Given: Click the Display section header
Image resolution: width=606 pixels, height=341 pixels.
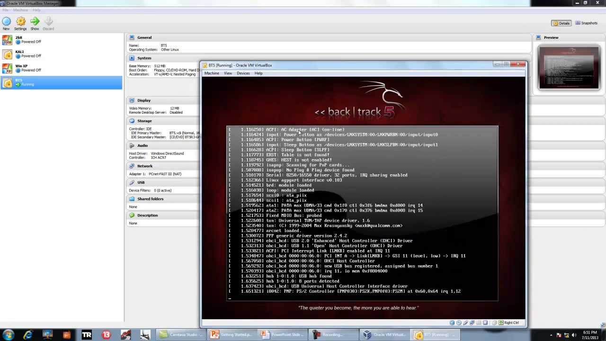Looking at the screenshot, I should 144,100.
